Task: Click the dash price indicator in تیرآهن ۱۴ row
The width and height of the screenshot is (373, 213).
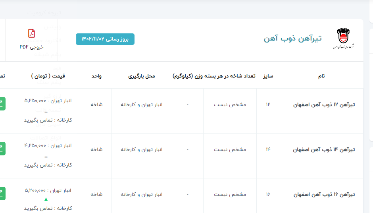Action: [x=46, y=157]
